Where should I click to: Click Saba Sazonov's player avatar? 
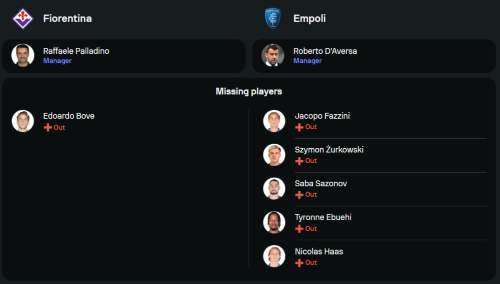tap(274, 189)
